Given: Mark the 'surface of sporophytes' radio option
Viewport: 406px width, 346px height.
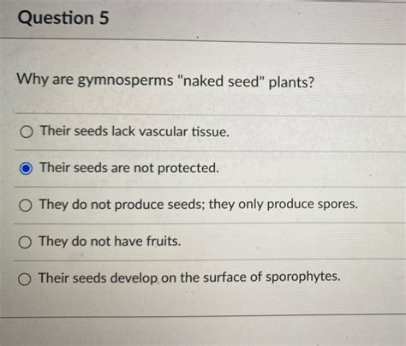Looking at the screenshot, I should (x=25, y=279).
